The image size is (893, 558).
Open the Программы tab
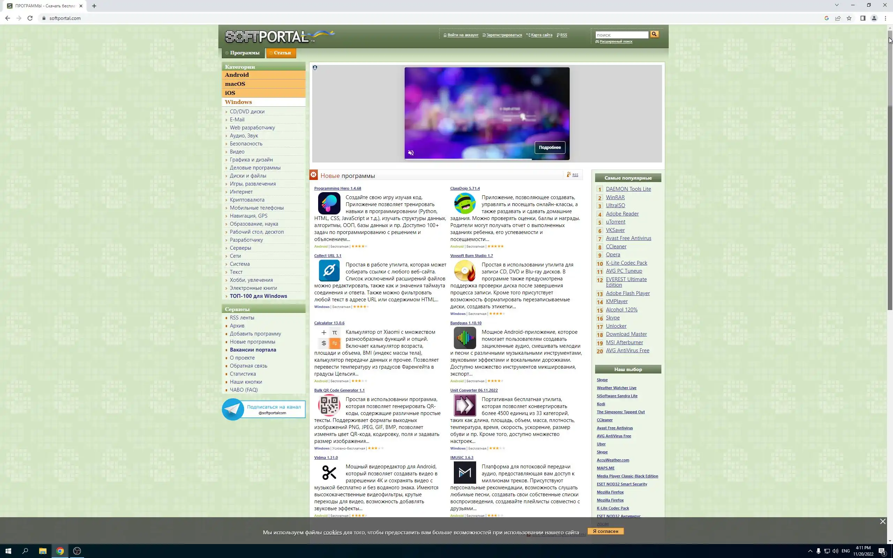click(x=243, y=53)
